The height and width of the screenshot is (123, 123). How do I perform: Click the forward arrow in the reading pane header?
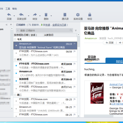point(120,43)
